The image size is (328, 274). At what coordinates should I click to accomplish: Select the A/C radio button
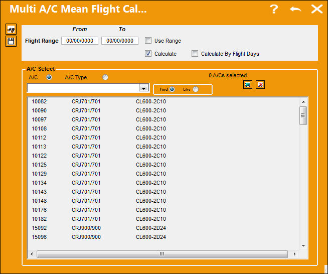(49, 77)
